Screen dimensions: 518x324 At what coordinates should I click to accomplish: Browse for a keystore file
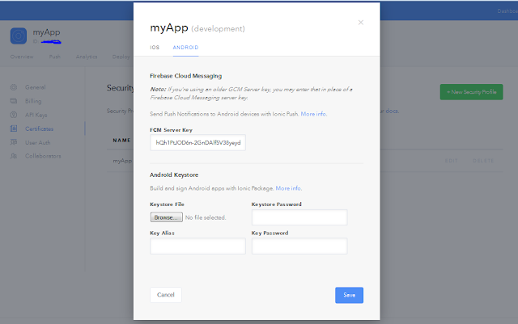click(x=166, y=217)
